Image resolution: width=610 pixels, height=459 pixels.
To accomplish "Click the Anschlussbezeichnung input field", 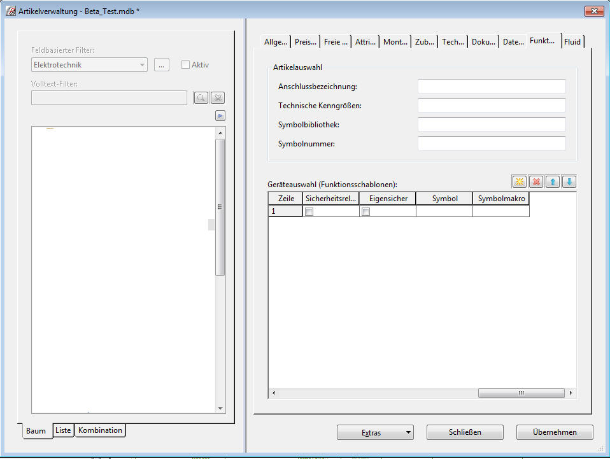I will [x=492, y=87].
